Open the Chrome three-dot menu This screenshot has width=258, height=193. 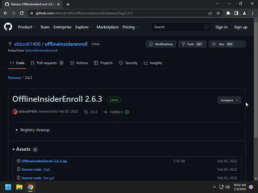point(252,13)
